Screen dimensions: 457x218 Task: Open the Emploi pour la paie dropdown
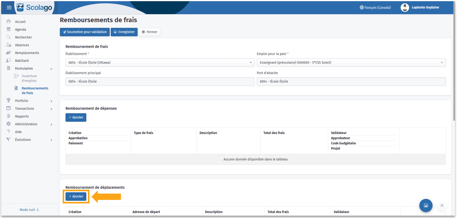[x=351, y=63]
